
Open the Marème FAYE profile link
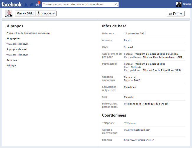point(132,80)
